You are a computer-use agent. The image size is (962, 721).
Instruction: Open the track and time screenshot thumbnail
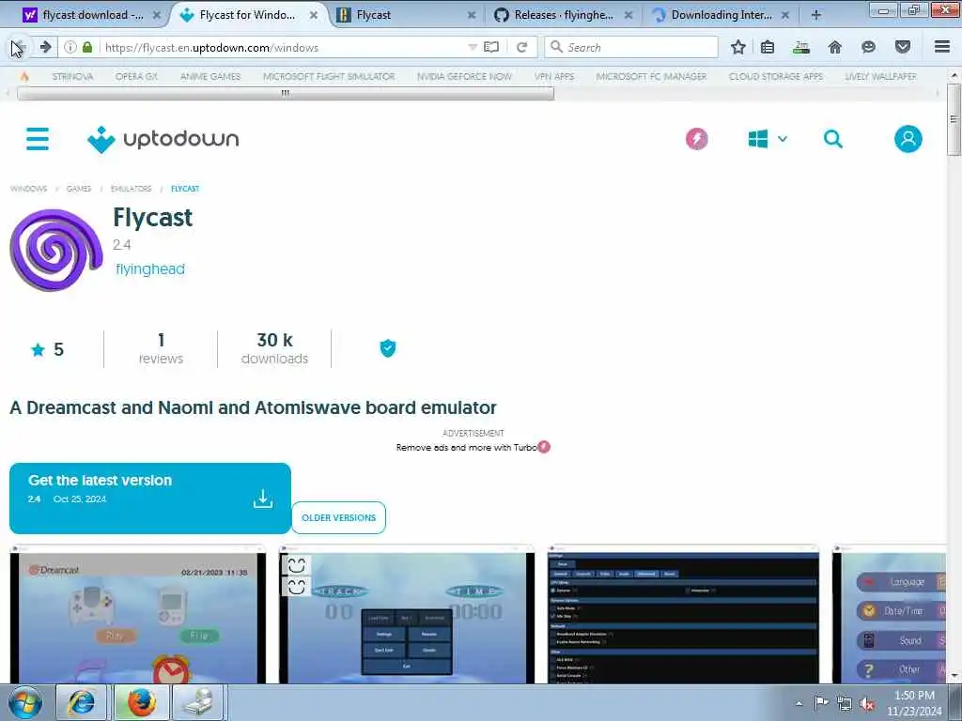coord(407,614)
